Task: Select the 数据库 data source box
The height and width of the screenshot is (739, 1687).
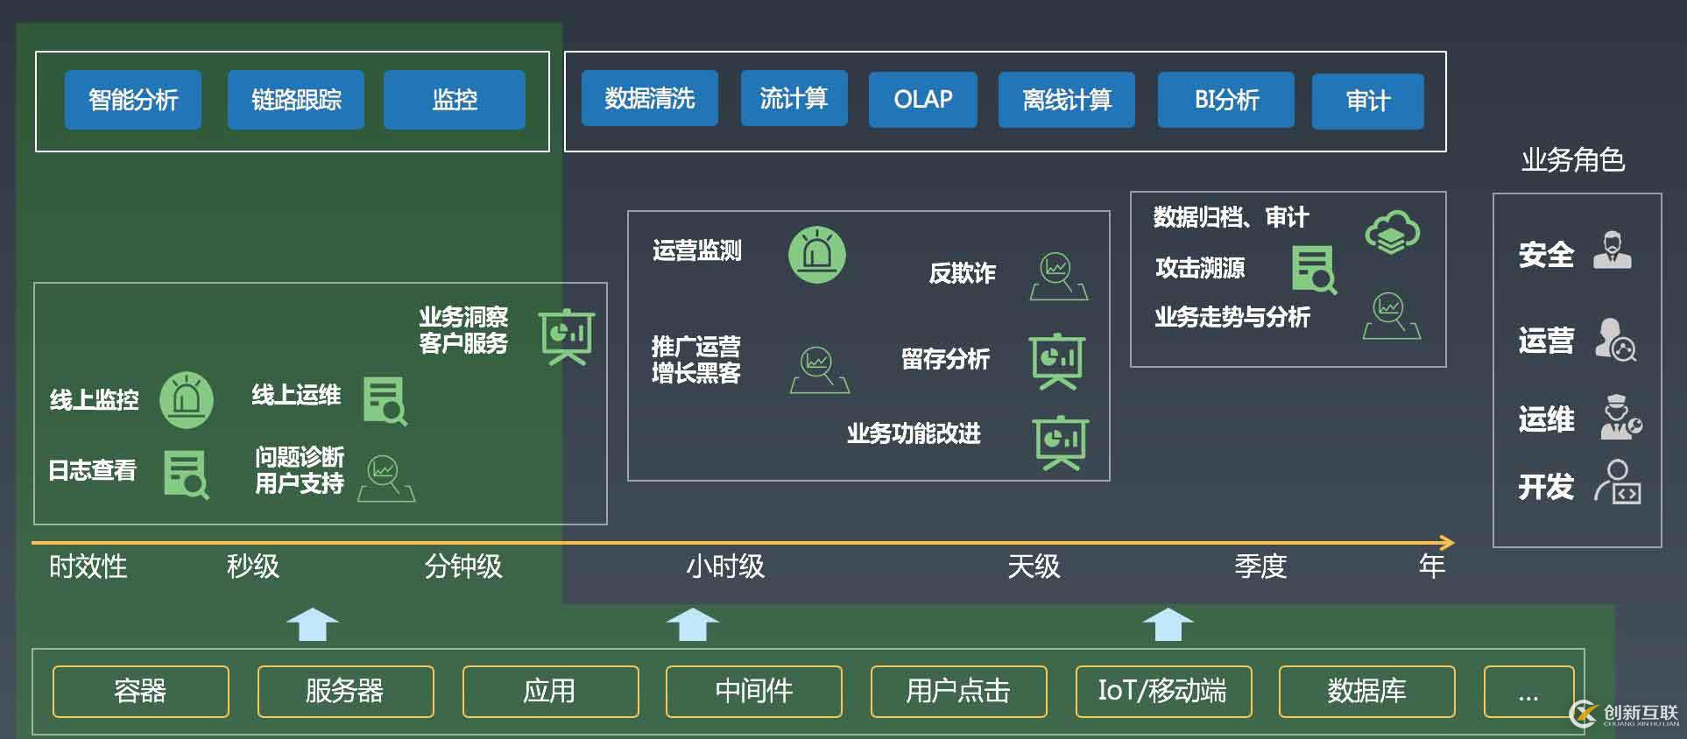Action: click(1367, 692)
